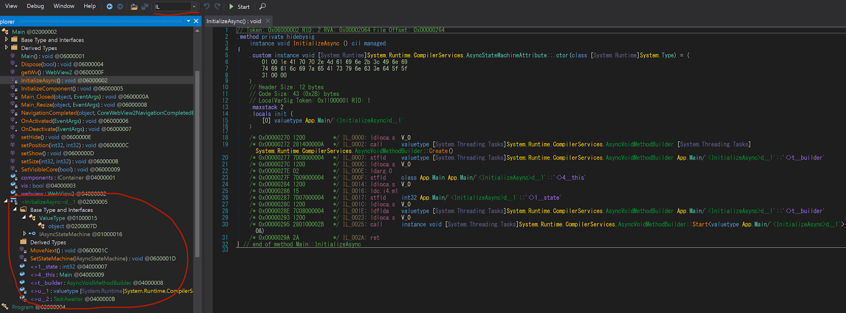Select InitializeAsync() : void in the tree
846x313 pixels.
point(64,80)
